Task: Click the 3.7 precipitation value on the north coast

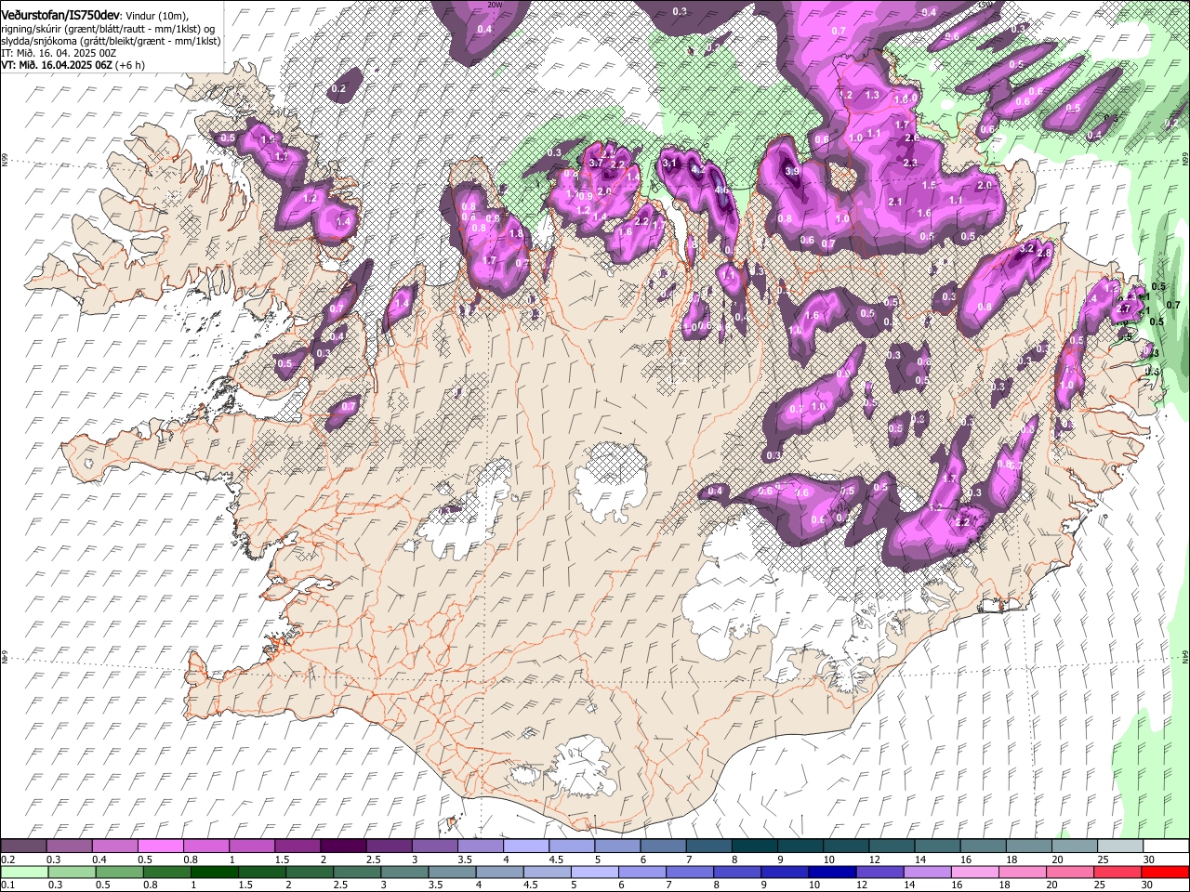Action: (597, 163)
